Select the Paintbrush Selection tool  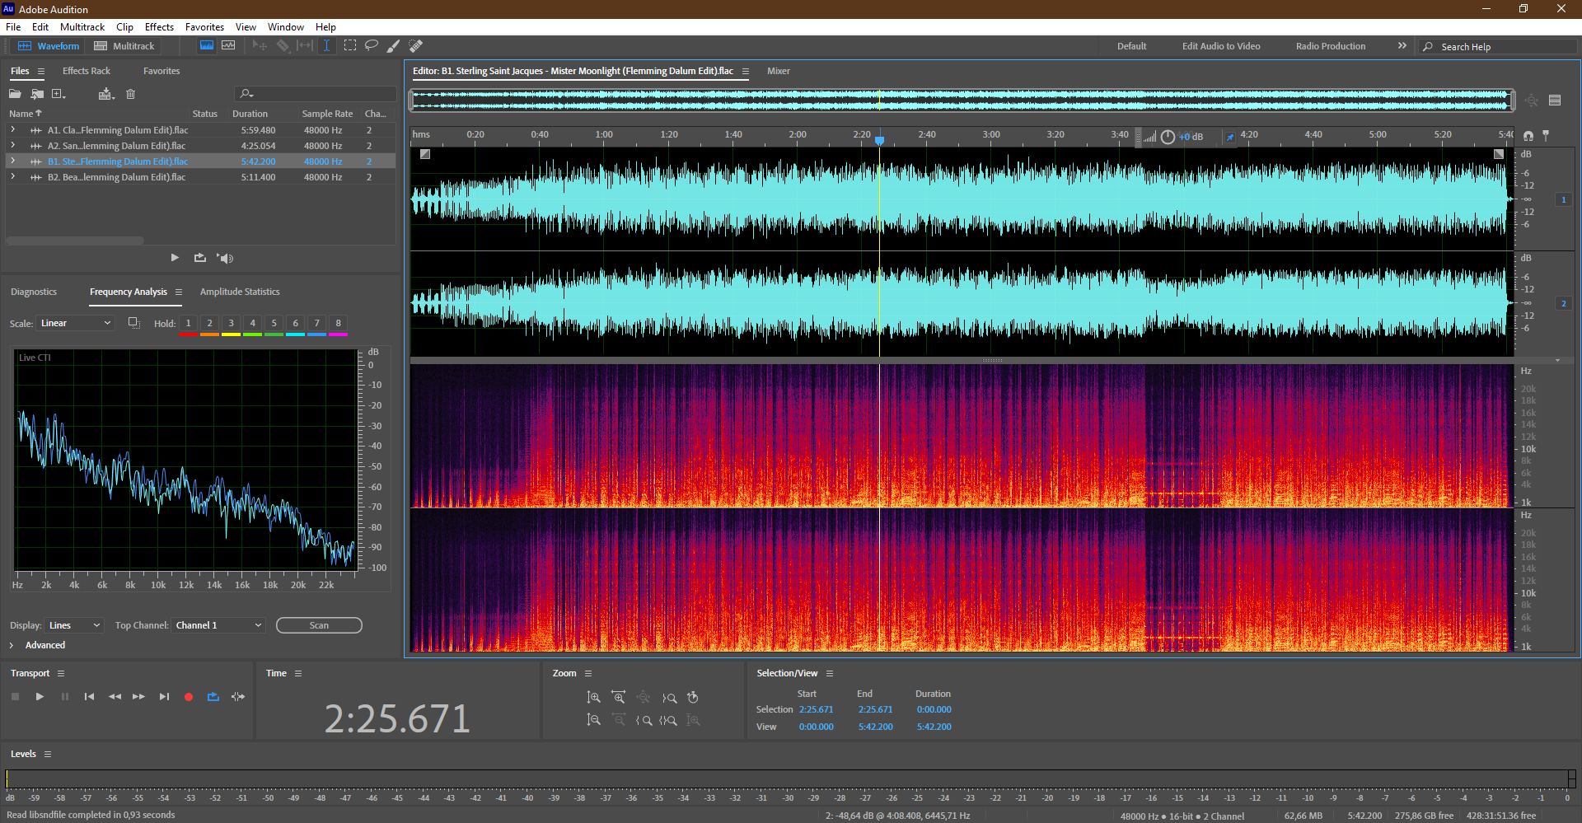coord(394,46)
